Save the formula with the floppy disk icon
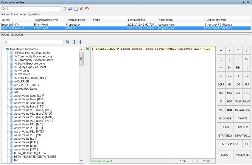Image resolution: width=252 pixels, height=165 pixels. pyautogui.click(x=70, y=9)
